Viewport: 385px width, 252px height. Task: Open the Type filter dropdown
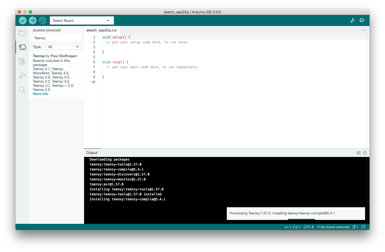[x=63, y=47]
